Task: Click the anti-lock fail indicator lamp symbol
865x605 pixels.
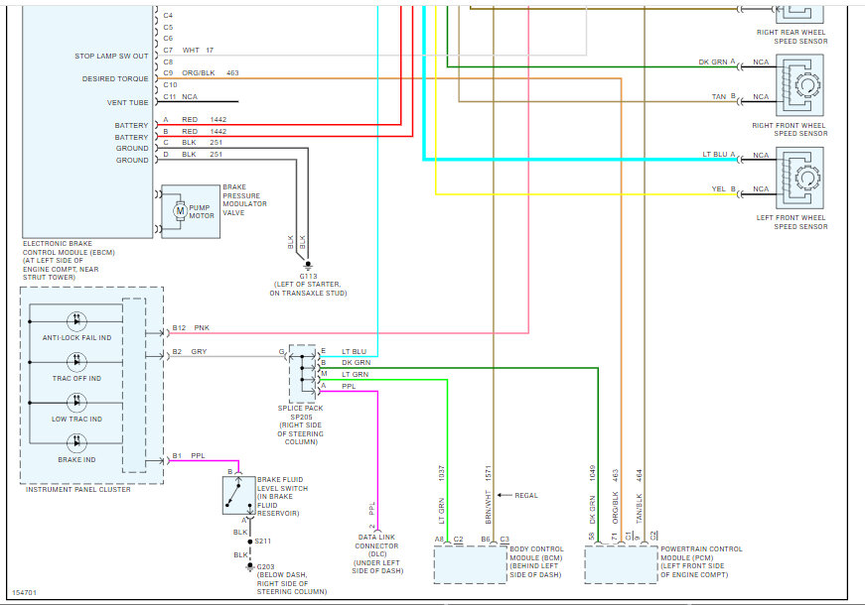Action: [x=76, y=320]
